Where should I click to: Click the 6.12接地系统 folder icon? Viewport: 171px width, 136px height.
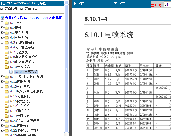click(x=7, y=82)
